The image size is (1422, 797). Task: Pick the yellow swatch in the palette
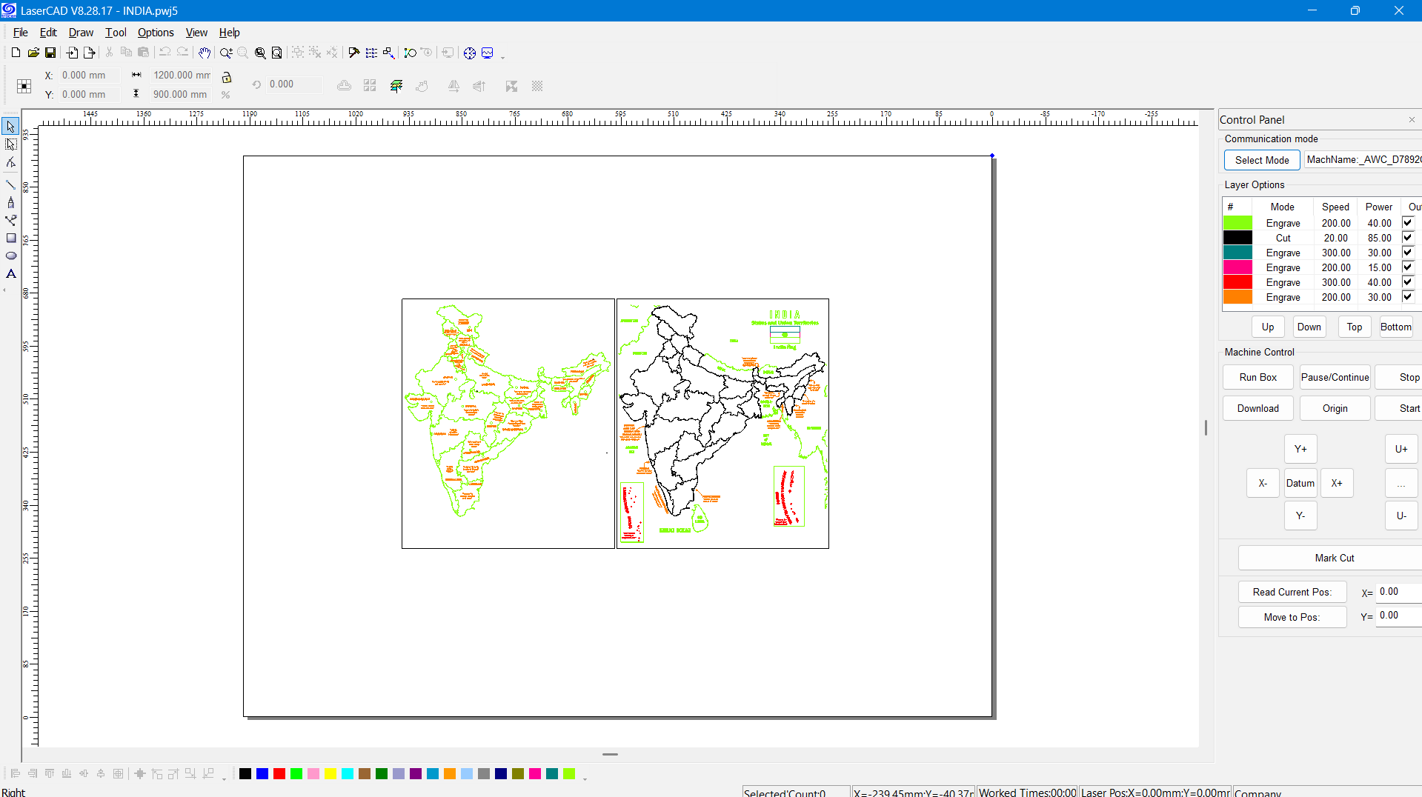pyautogui.click(x=330, y=774)
